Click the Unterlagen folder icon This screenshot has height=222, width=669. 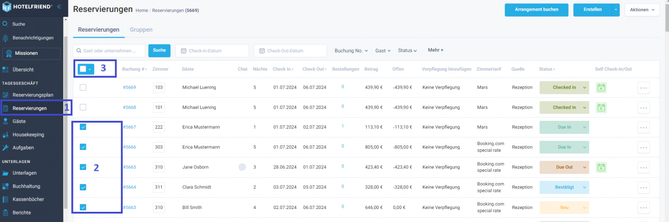click(x=6, y=173)
